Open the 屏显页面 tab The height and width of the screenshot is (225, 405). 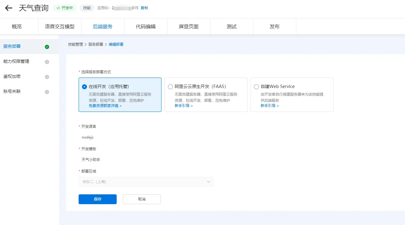click(x=189, y=27)
